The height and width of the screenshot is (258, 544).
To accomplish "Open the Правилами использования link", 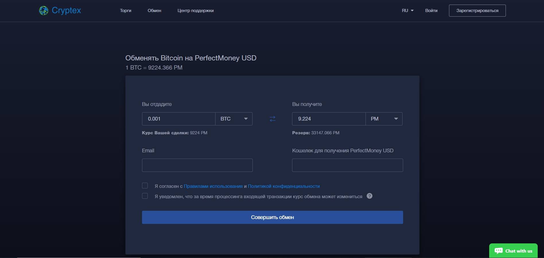I will pyautogui.click(x=213, y=186).
